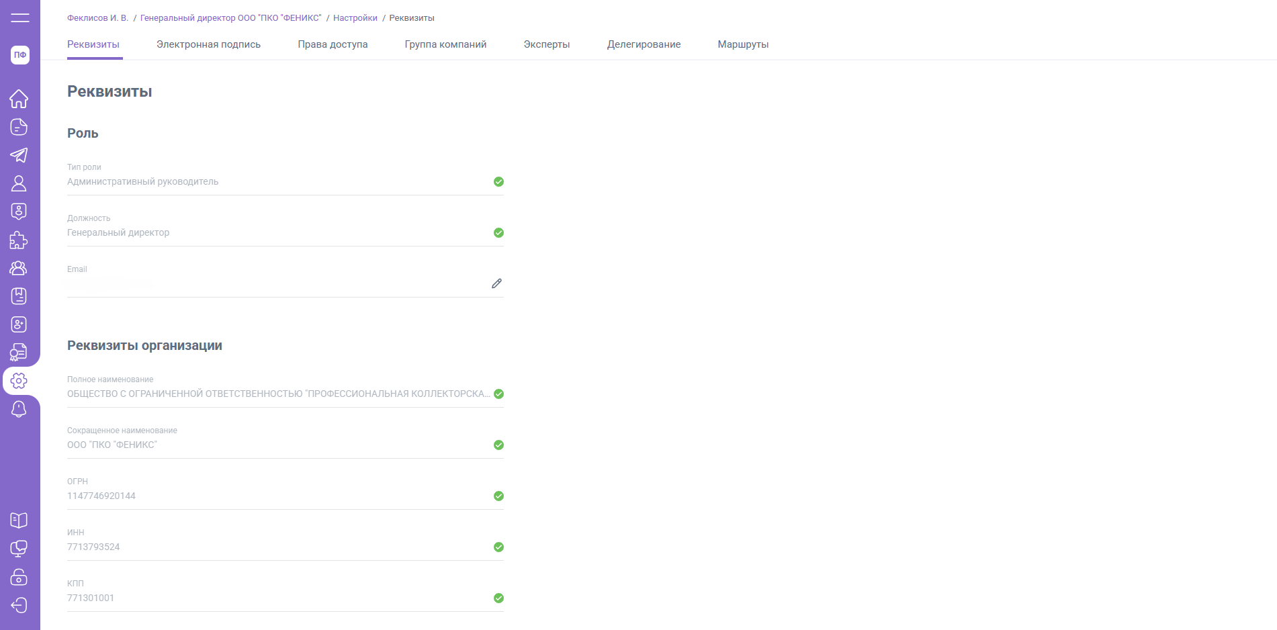Viewport: 1277px width, 630px height.
Task: Click the pencil icon to edit Email
Action: 496,283
